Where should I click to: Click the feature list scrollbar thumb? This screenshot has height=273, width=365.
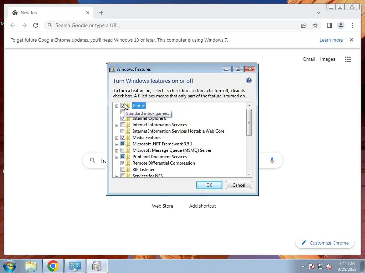(249, 122)
